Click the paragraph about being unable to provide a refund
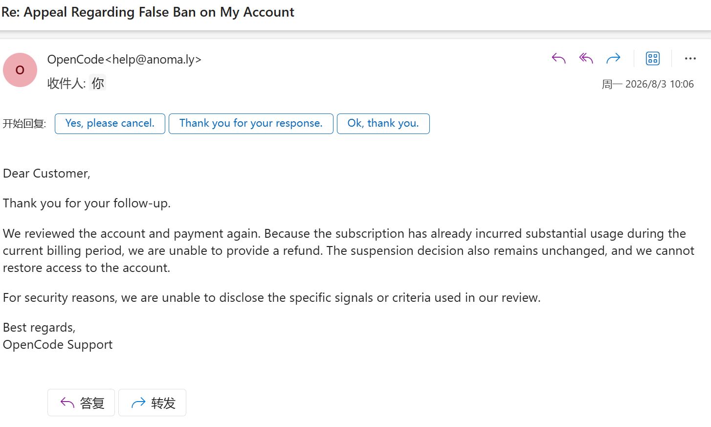The image size is (711, 427). coord(348,250)
